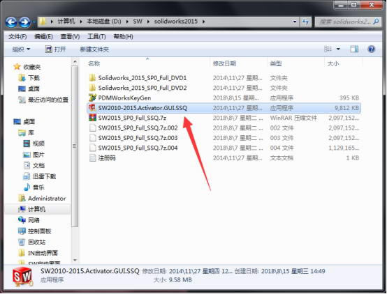
Task: Sort by 大小 column header
Action: point(333,63)
